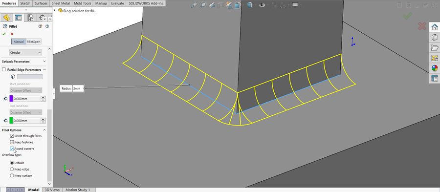Cancel the fillet with the red X
Viewport: 440px width, 192px height.
[12, 34]
